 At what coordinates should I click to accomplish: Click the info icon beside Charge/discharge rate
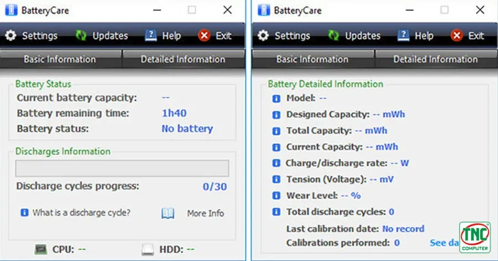pyautogui.click(x=276, y=163)
